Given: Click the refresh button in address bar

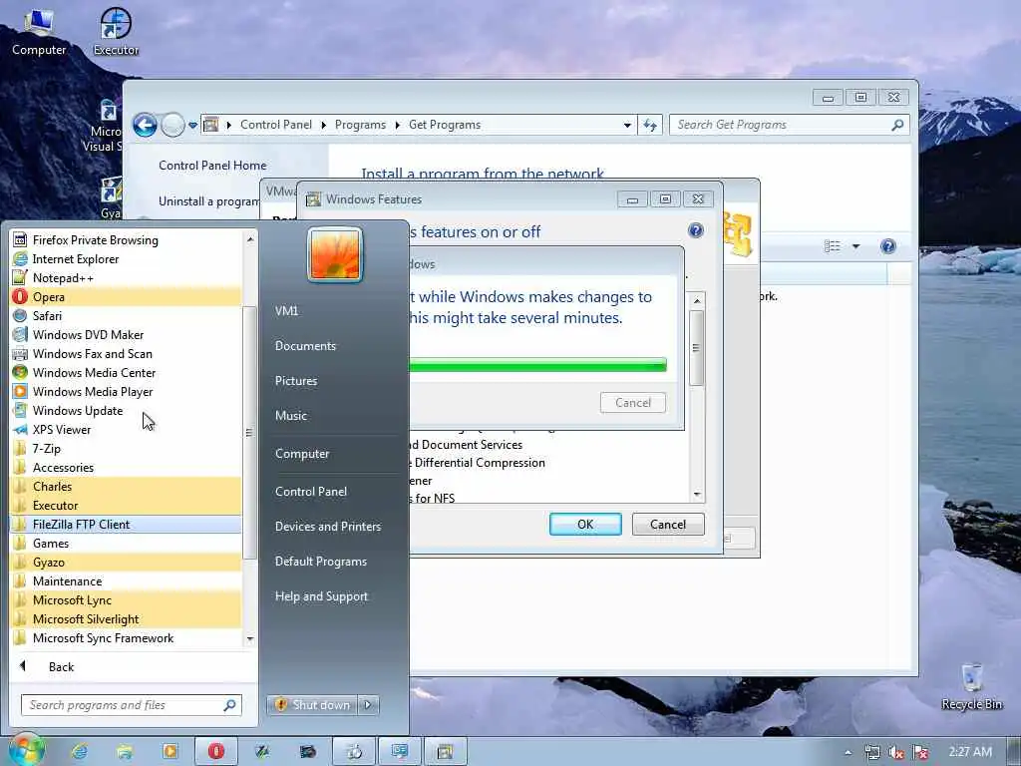Looking at the screenshot, I should point(650,125).
